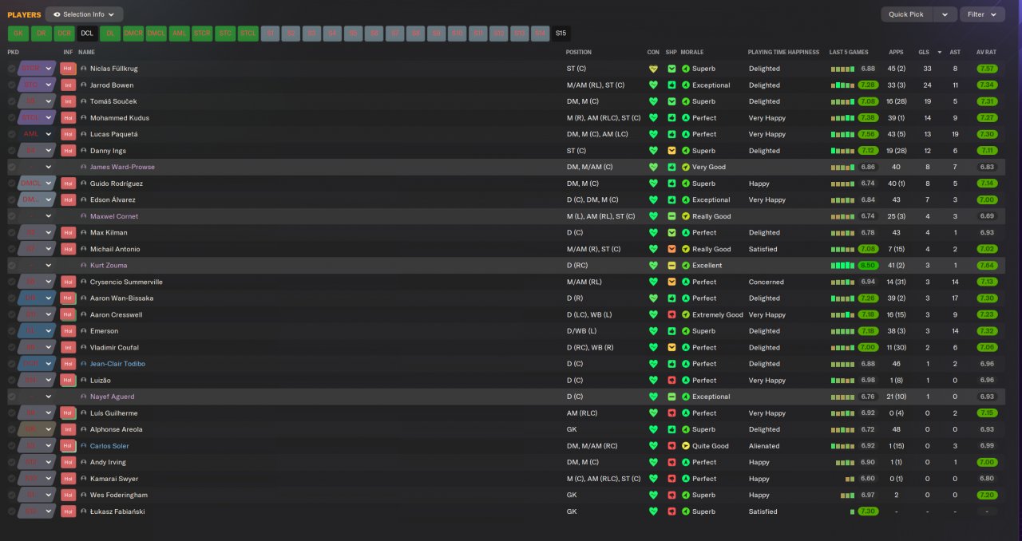Click Danny Ings' orange match sharpness icon
The height and width of the screenshot is (541, 1022).
pos(671,151)
